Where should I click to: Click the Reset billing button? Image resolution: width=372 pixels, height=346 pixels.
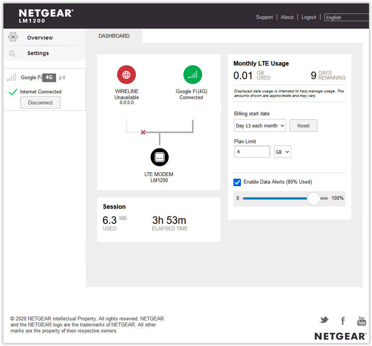[303, 126]
